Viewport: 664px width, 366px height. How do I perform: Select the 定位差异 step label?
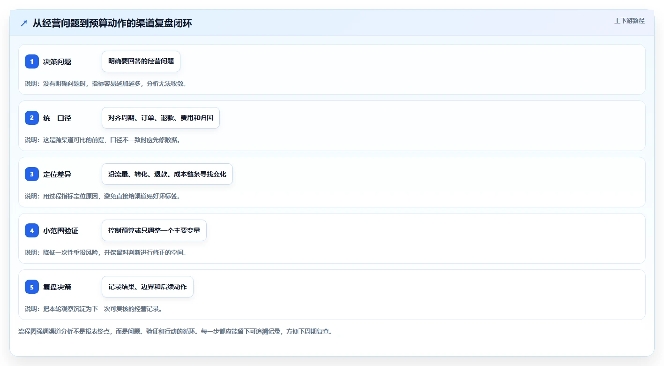(x=57, y=174)
